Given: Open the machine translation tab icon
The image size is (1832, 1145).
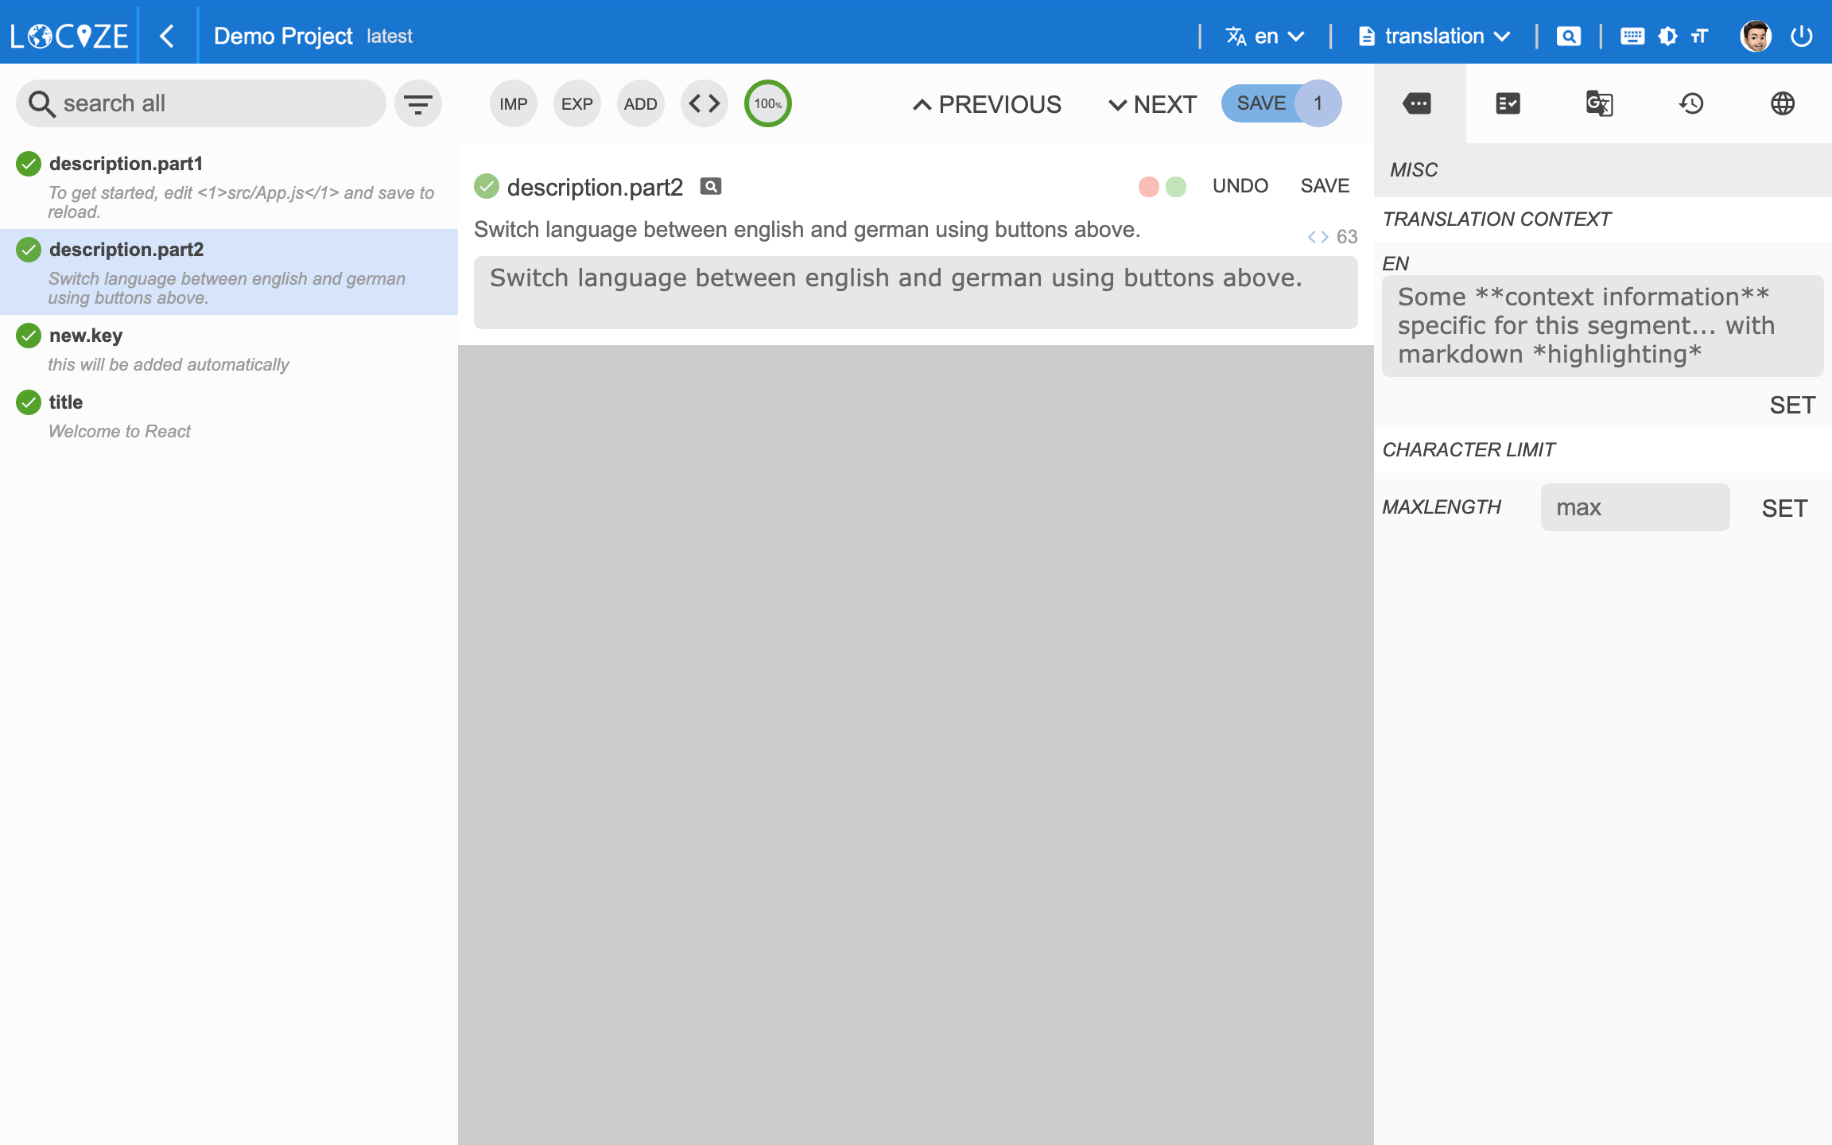Looking at the screenshot, I should (x=1599, y=103).
